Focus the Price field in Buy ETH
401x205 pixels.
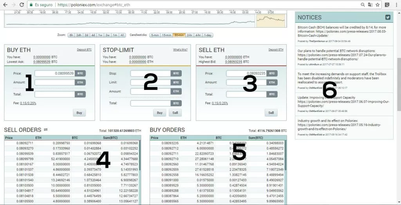[x=55, y=74]
